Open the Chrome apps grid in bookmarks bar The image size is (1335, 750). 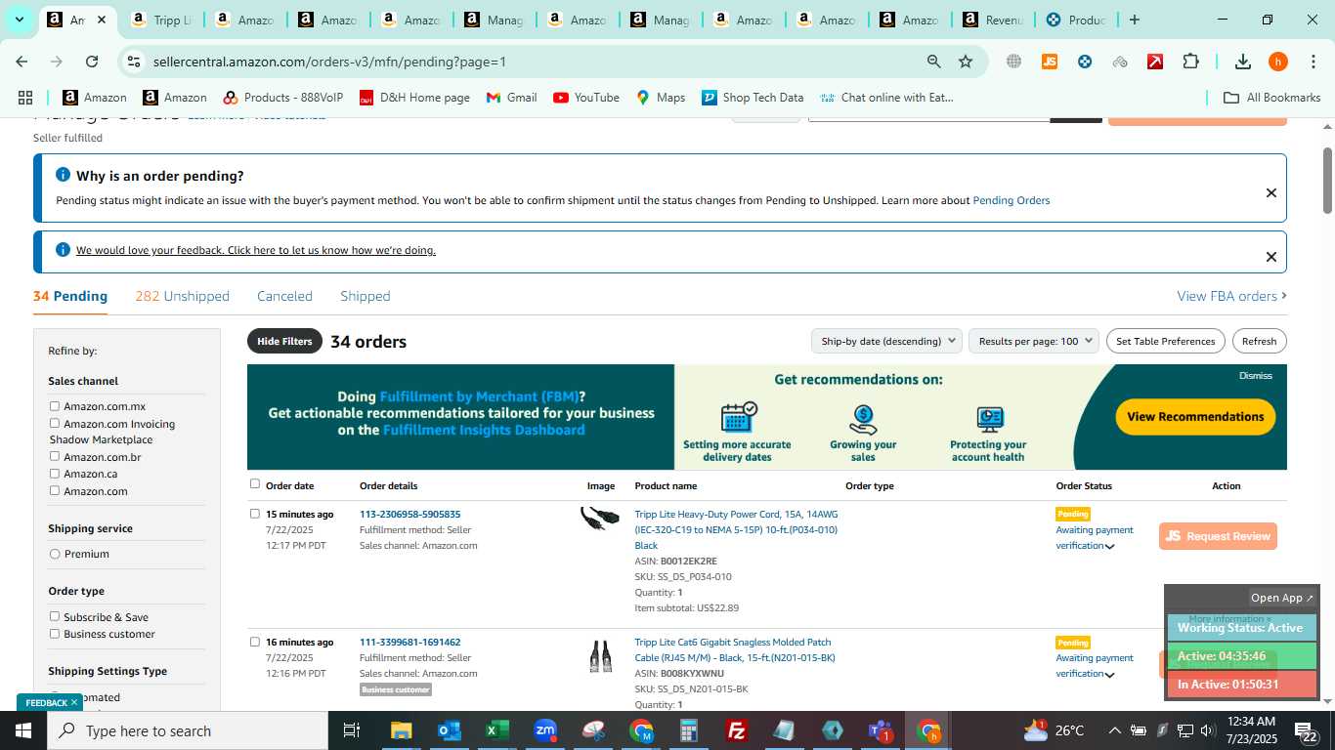click(x=25, y=98)
